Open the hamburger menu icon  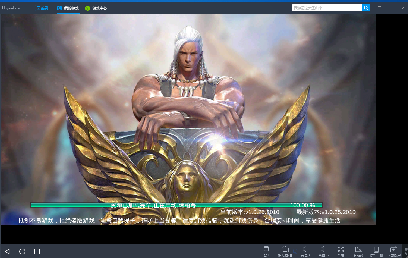(x=380, y=8)
